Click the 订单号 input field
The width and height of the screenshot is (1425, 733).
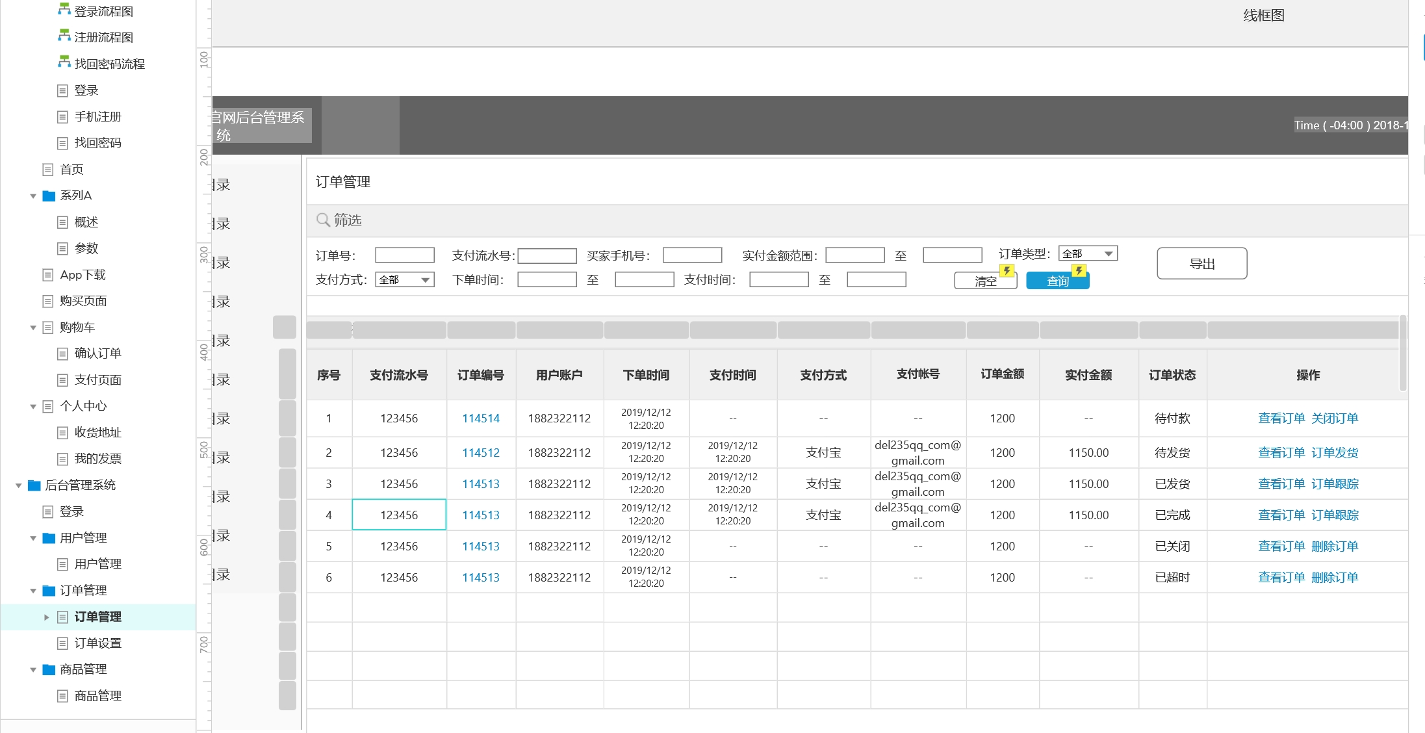[405, 255]
